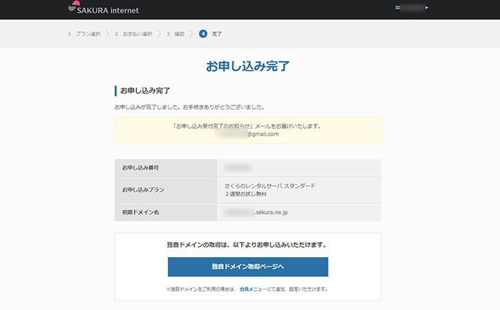Click the お申し込み番号 row label
This screenshot has height=310, width=500.
tap(140, 168)
